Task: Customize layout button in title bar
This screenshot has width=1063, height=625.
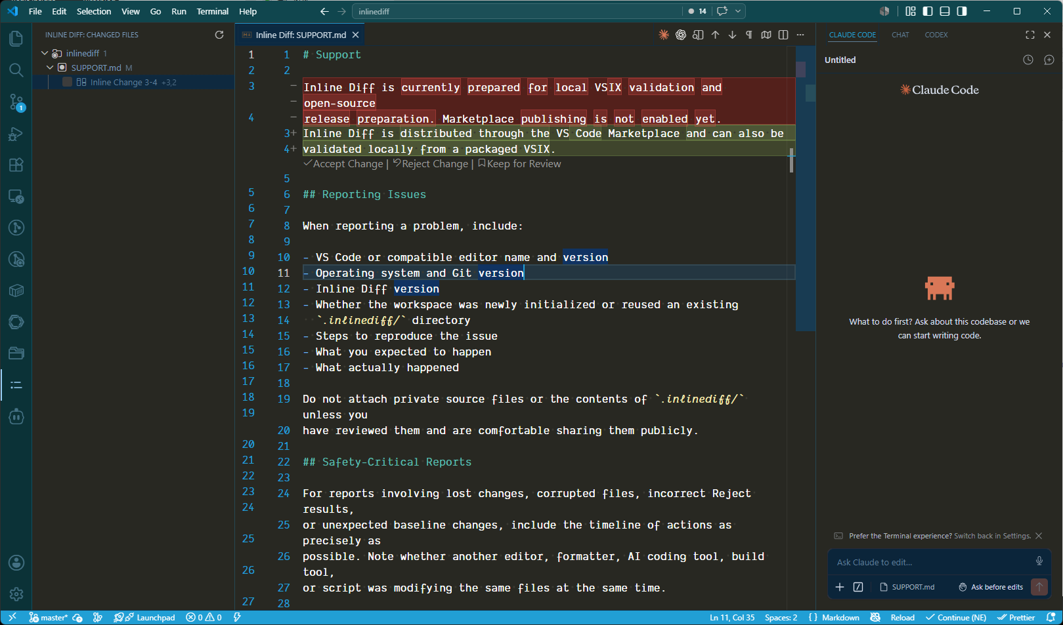Action: 911,11
